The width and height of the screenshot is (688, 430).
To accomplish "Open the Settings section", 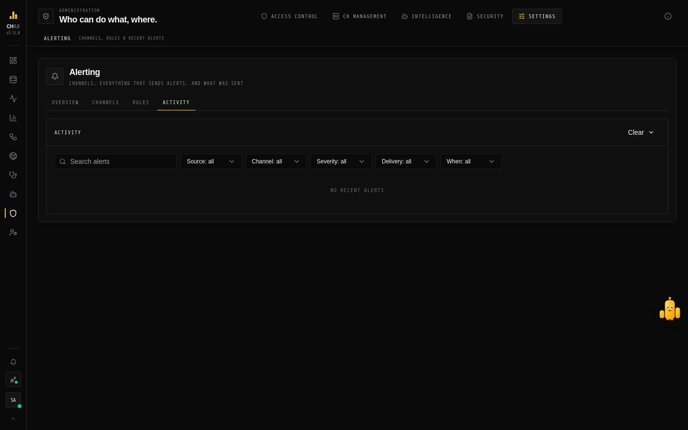I will click(537, 16).
